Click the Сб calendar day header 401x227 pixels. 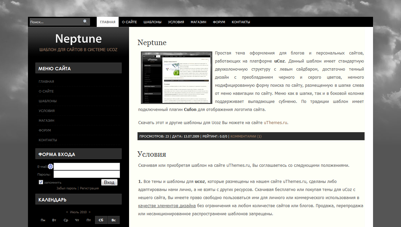tap(101, 220)
